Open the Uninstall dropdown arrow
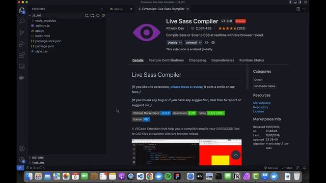The height and width of the screenshot is (183, 326). 200,43
